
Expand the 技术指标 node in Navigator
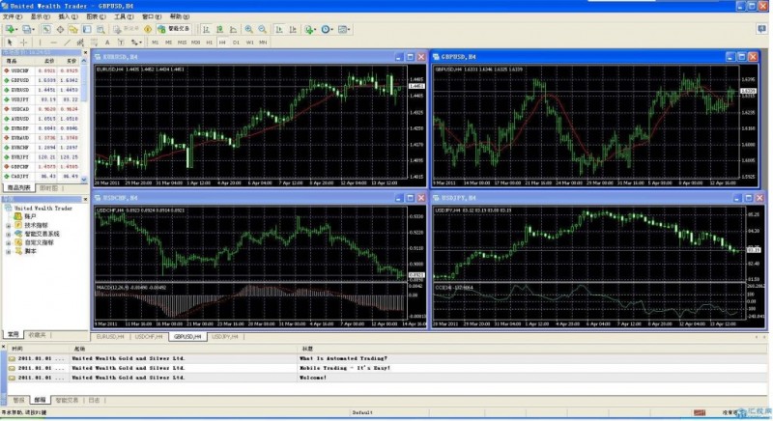tap(9, 226)
